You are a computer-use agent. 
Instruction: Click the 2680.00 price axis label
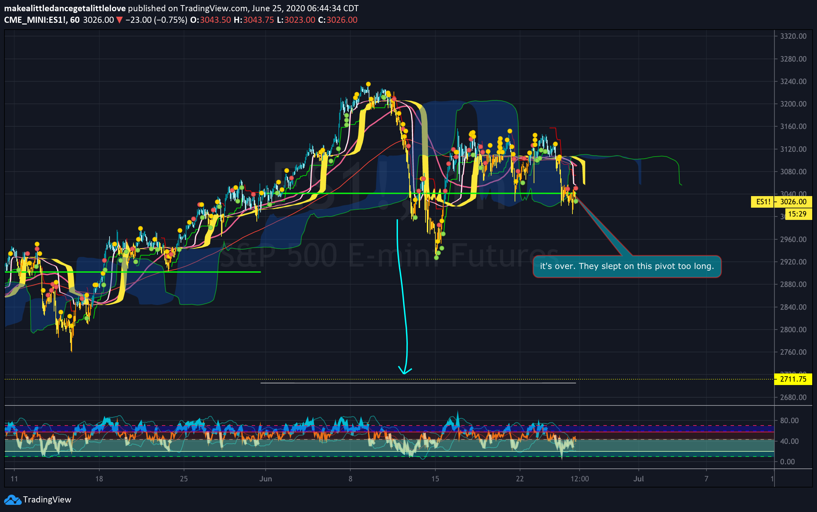point(793,397)
